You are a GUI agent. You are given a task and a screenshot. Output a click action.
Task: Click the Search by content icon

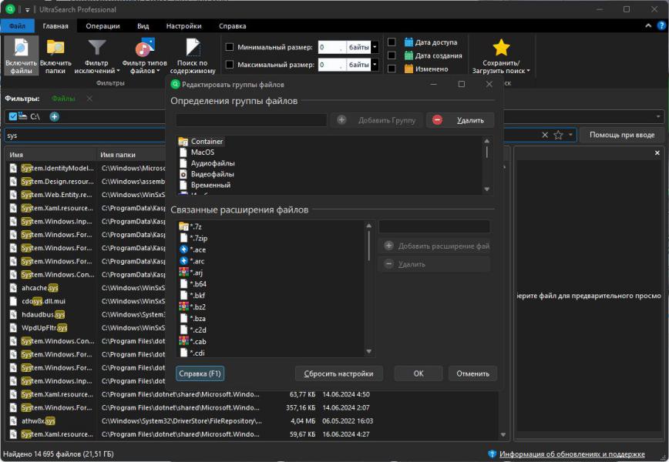[x=193, y=48]
